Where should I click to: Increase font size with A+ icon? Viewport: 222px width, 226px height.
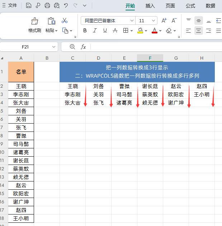point(164,20)
